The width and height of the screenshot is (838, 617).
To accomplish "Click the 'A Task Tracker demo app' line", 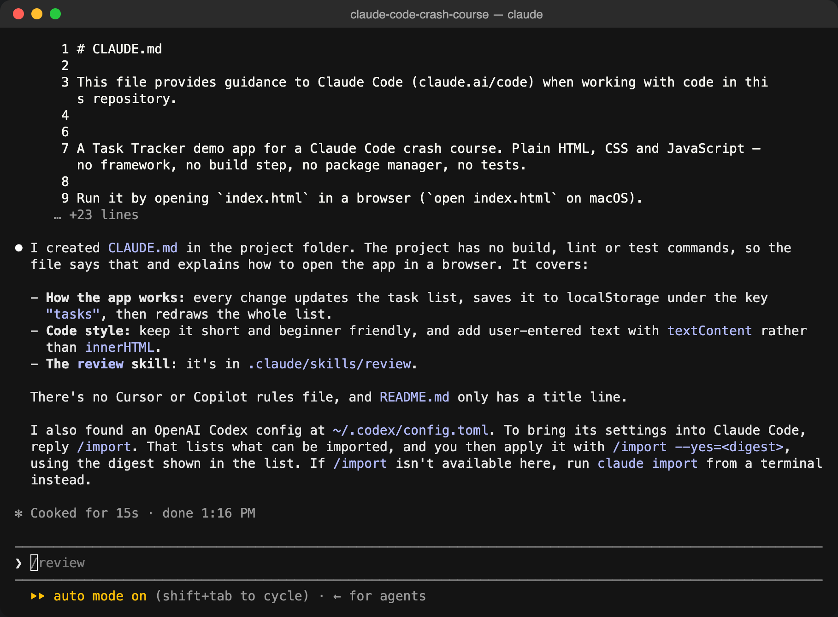I will 419,157.
